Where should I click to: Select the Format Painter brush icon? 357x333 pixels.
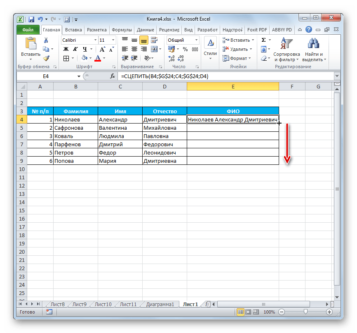[x=46, y=58]
